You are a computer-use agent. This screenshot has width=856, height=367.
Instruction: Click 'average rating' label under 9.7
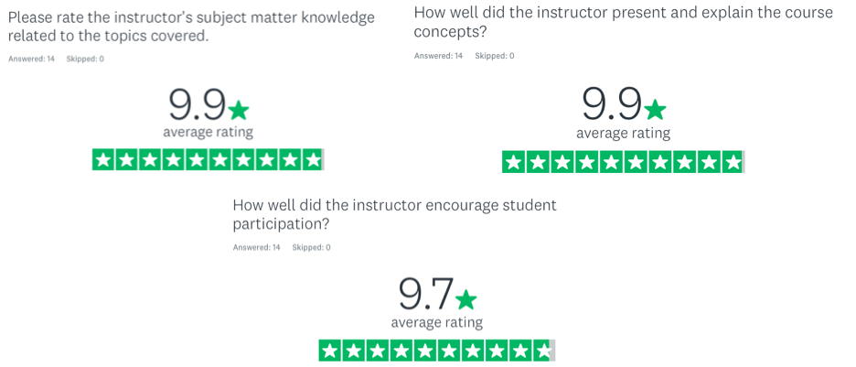437,321
